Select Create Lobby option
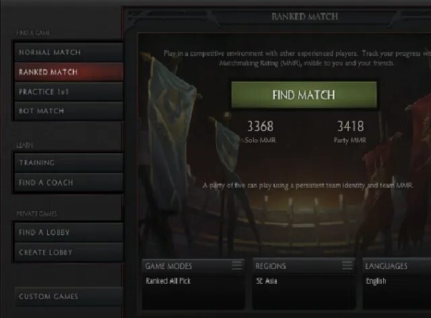Screen dimensions: 431x318 coord(69,252)
